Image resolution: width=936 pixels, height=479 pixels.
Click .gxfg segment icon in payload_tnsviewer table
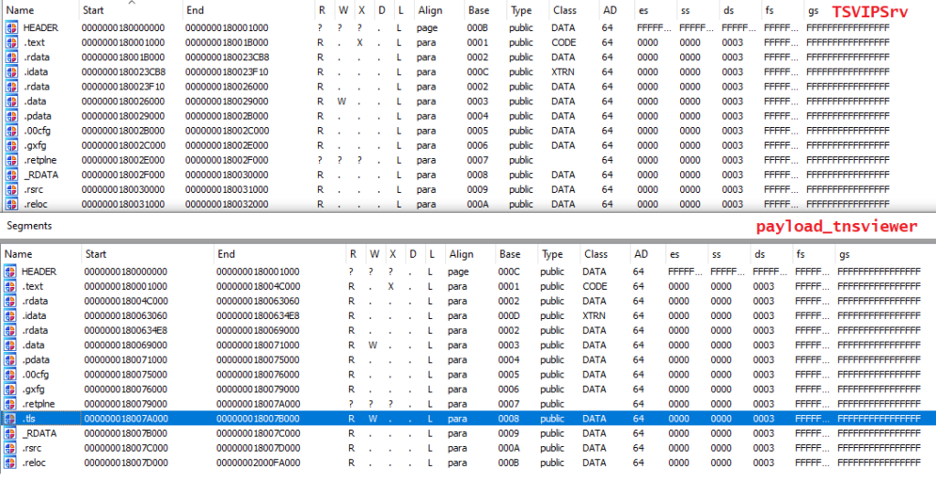[10, 389]
